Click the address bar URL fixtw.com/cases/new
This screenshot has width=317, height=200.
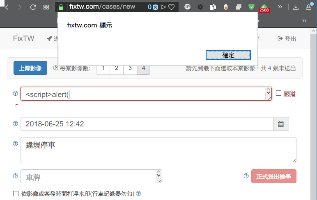click(102, 7)
